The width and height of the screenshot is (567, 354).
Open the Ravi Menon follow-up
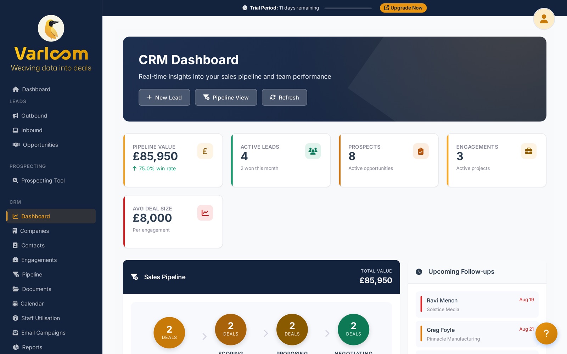coord(477,304)
